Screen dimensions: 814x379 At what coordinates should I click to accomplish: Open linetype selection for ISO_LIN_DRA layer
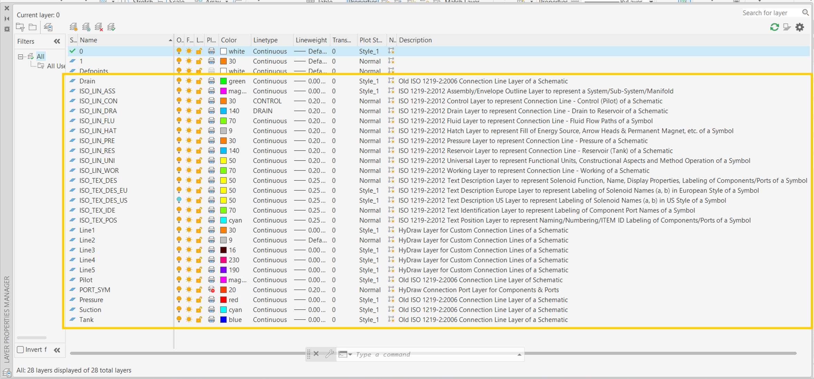tap(263, 111)
